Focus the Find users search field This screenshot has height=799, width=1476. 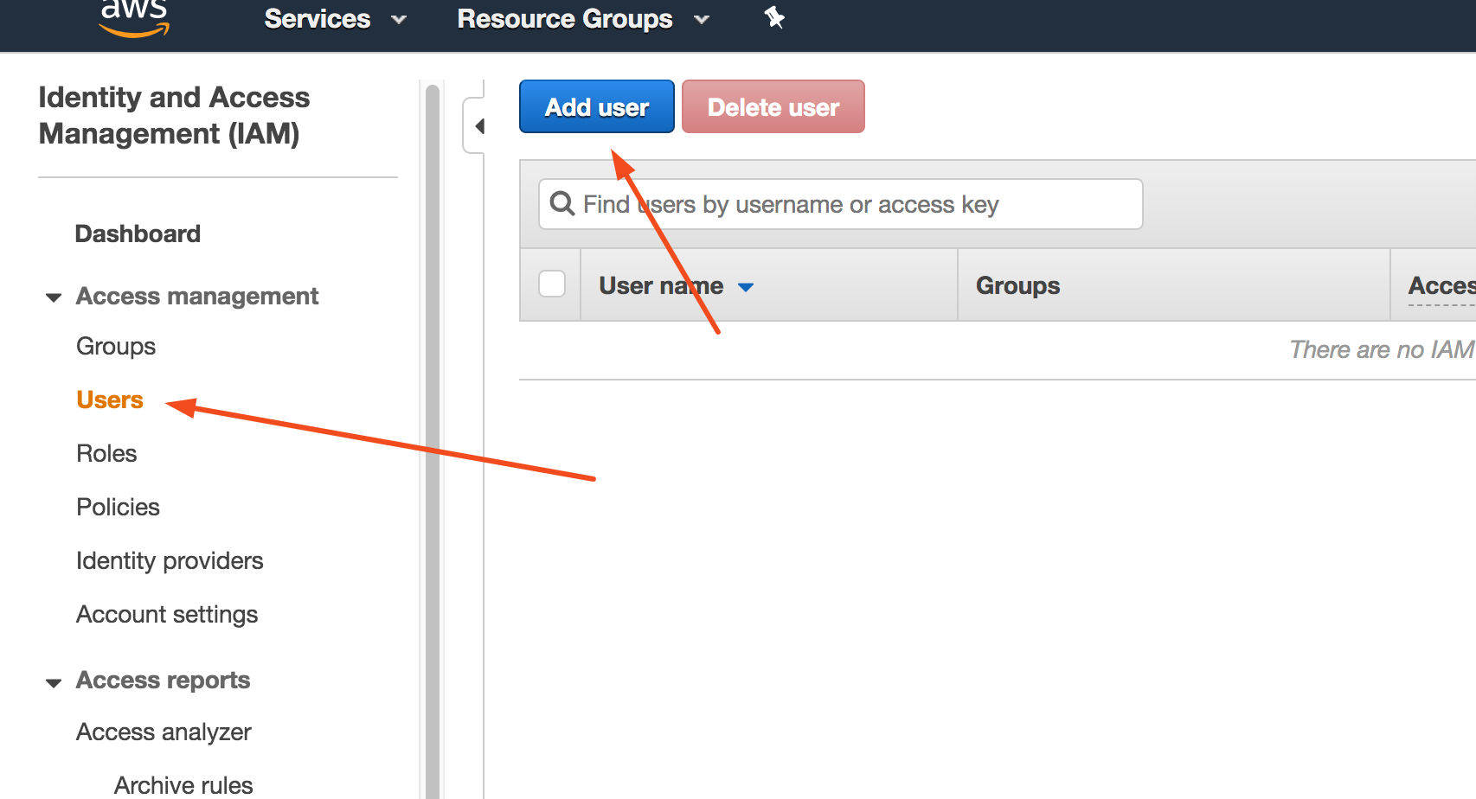[840, 204]
